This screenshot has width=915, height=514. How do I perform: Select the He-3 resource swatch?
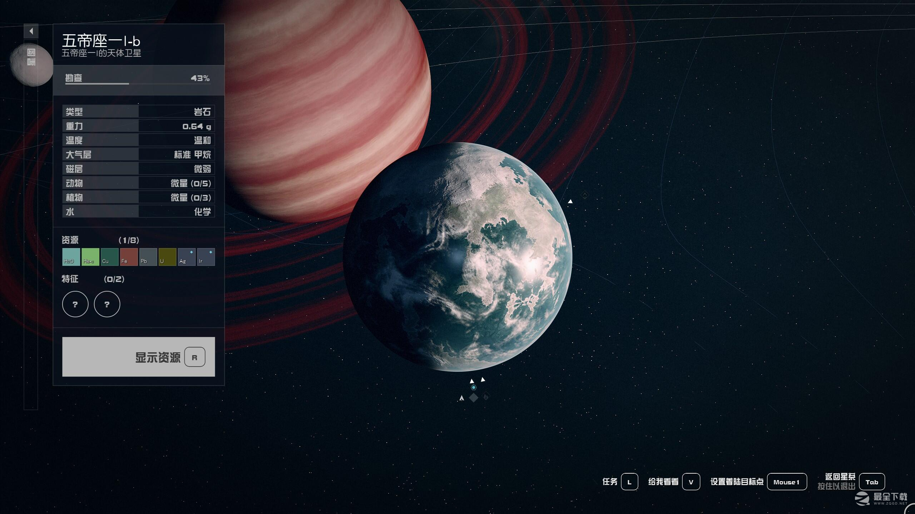[x=90, y=257]
